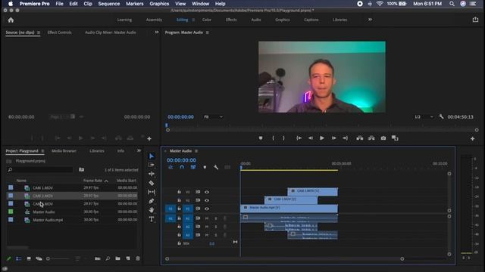Toggle project writable pencil icon
Screen dimensions: 485x272
pyautogui.click(x=8, y=258)
